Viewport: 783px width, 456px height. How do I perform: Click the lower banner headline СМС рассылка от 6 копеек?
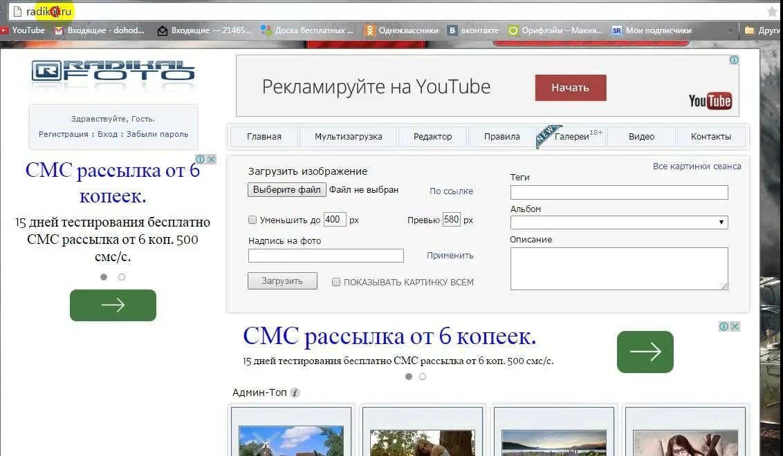tap(389, 336)
